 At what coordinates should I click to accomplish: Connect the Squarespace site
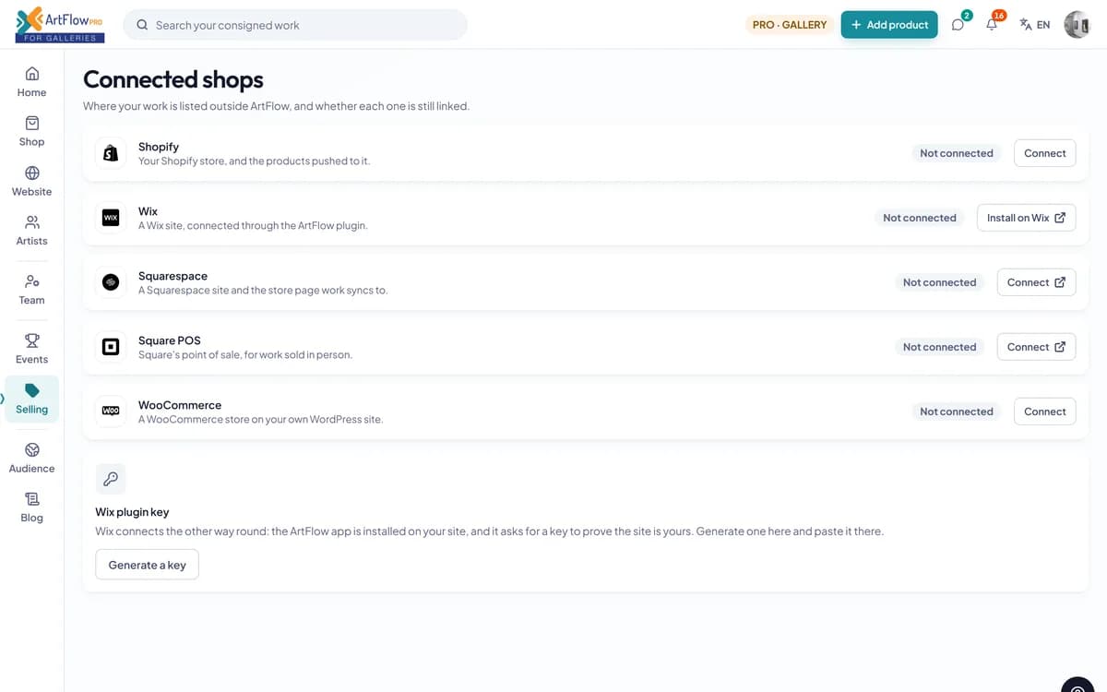click(1036, 282)
